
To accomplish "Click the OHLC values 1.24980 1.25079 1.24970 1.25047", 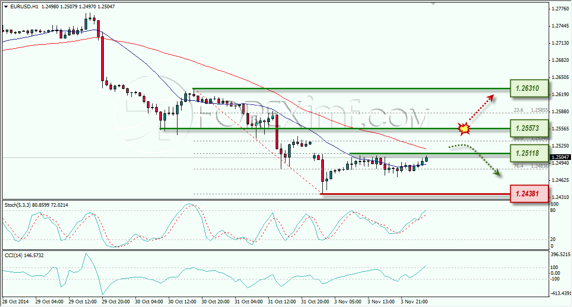I will 78,7.
